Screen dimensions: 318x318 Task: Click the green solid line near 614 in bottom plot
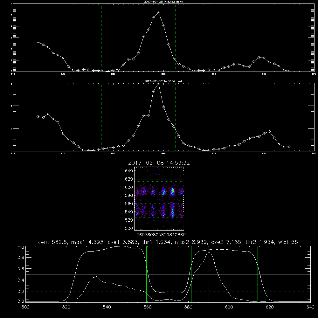258,274
